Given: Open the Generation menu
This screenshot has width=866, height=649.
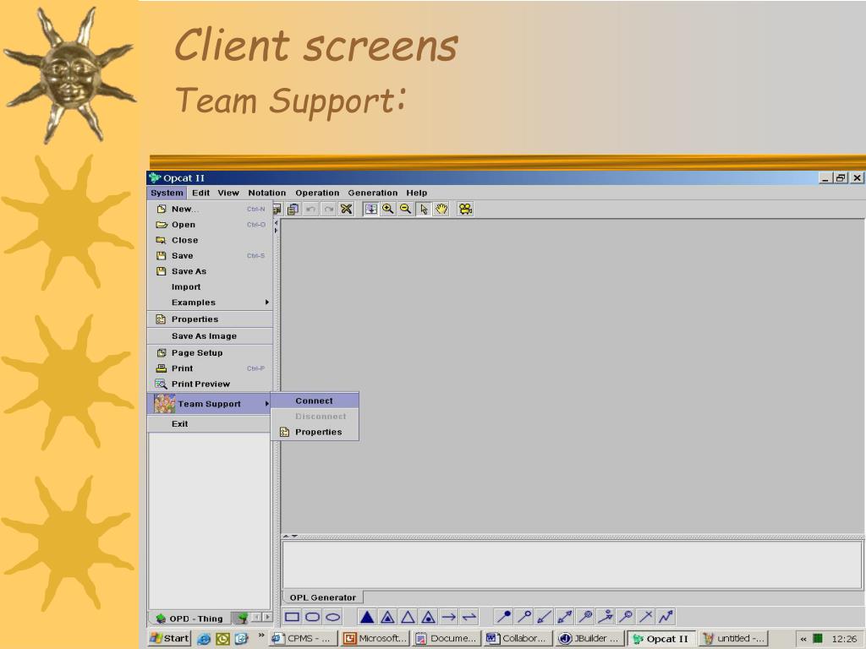Looking at the screenshot, I should pos(373,193).
